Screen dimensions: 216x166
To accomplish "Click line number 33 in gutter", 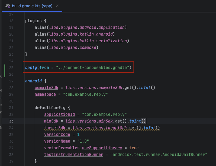I will tap(11, 121).
